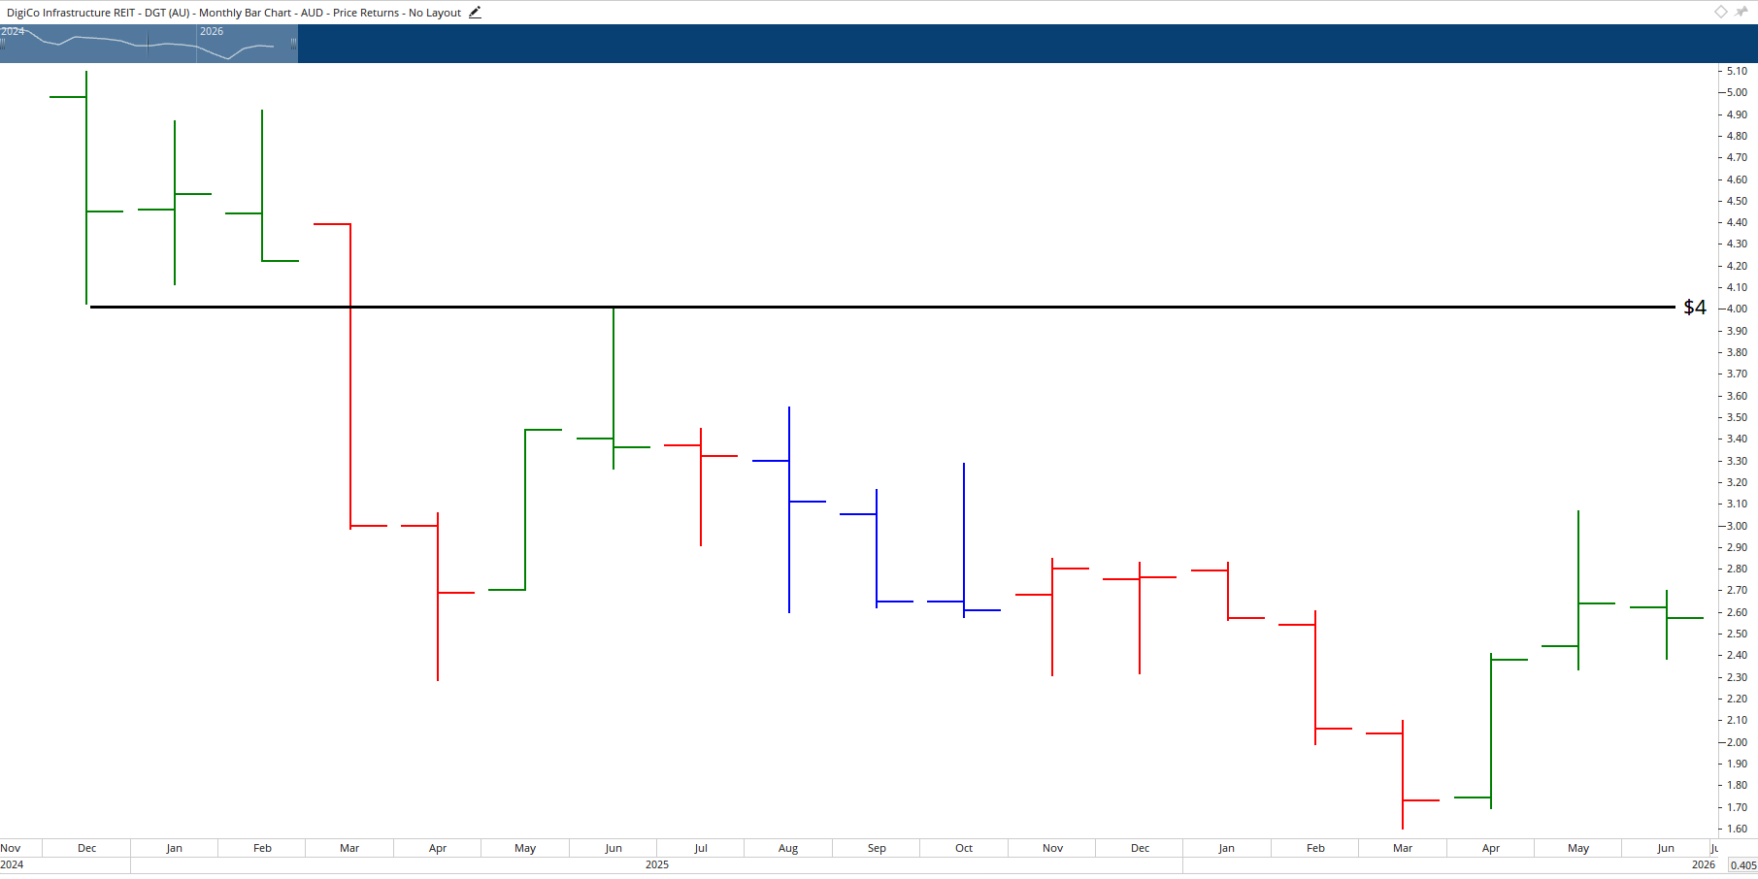Click the diamond icon at top right
Image resolution: width=1758 pixels, height=879 pixels.
tap(1720, 12)
